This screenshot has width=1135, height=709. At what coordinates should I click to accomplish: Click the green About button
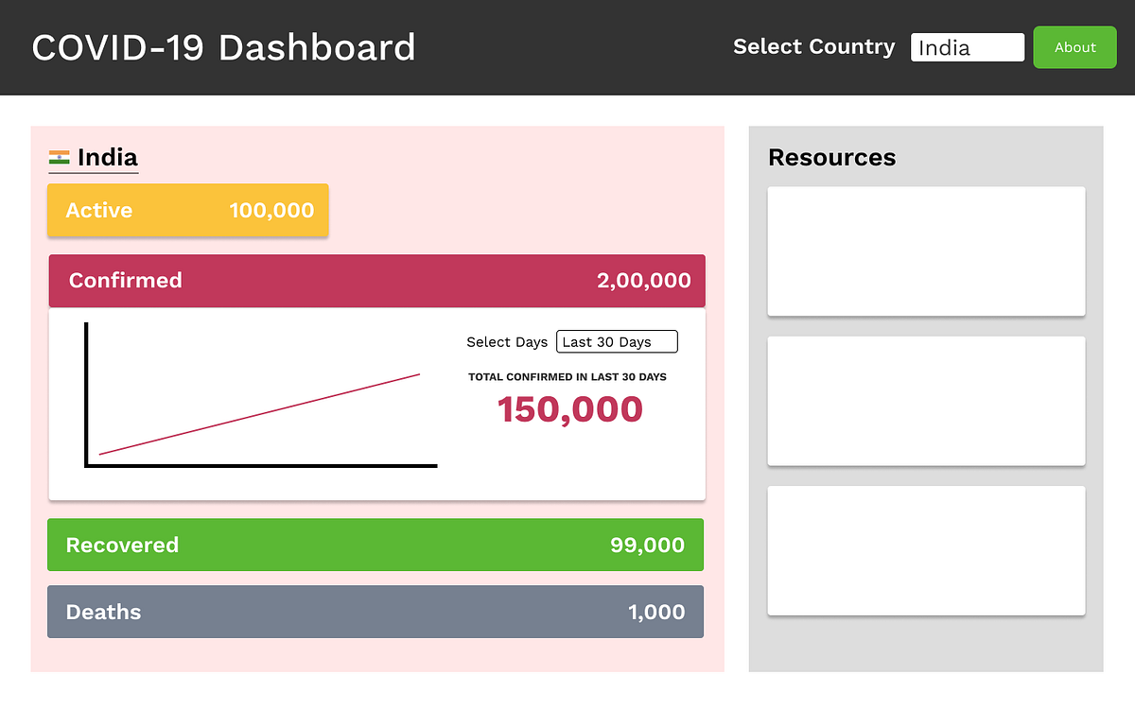1074,46
